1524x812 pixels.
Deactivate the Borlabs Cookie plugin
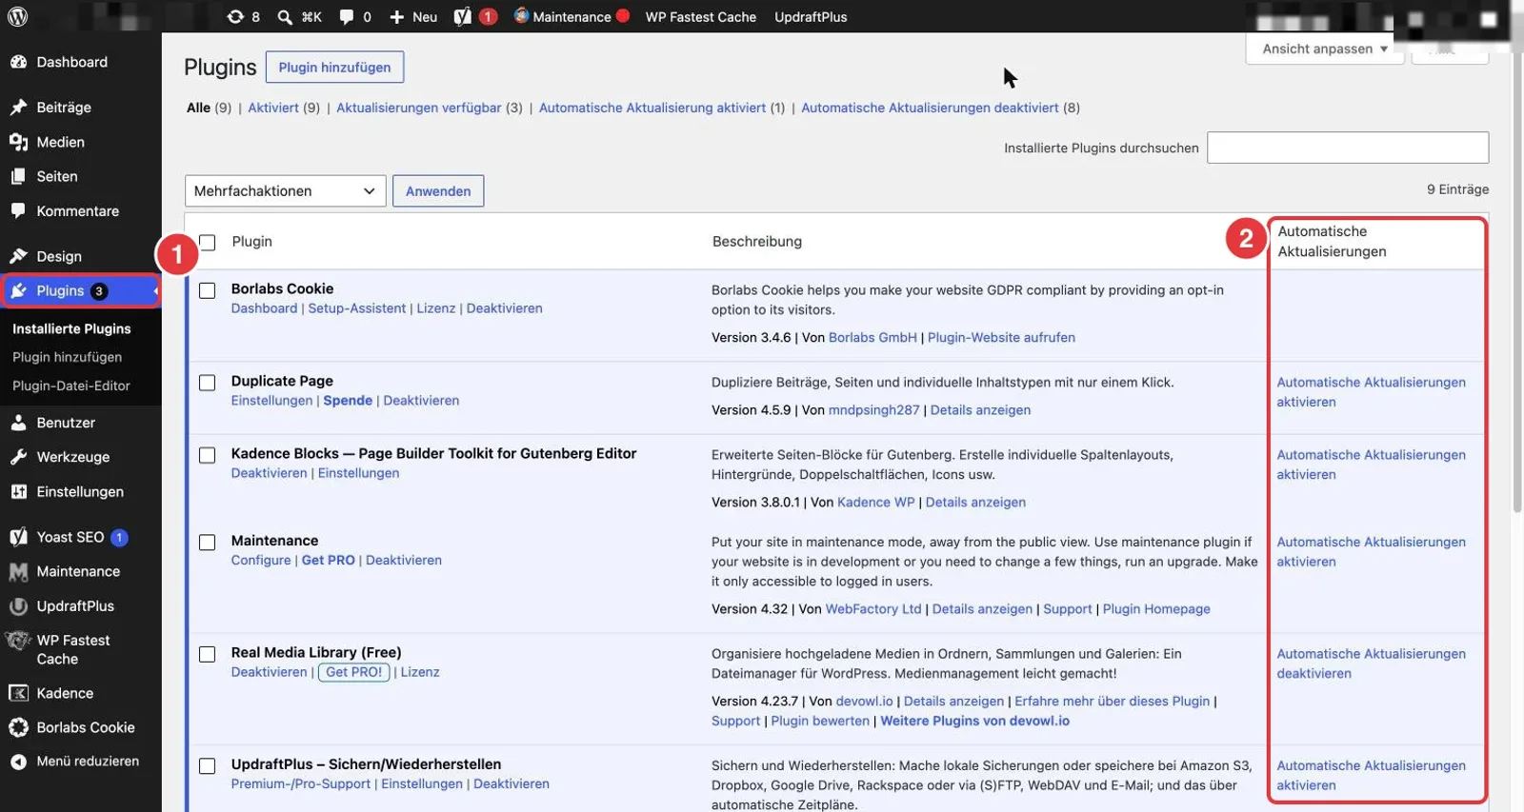(x=504, y=308)
